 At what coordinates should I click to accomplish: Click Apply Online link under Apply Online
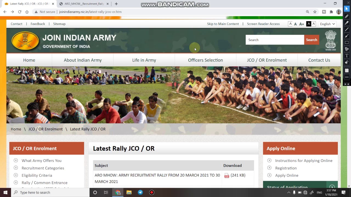click(287, 175)
